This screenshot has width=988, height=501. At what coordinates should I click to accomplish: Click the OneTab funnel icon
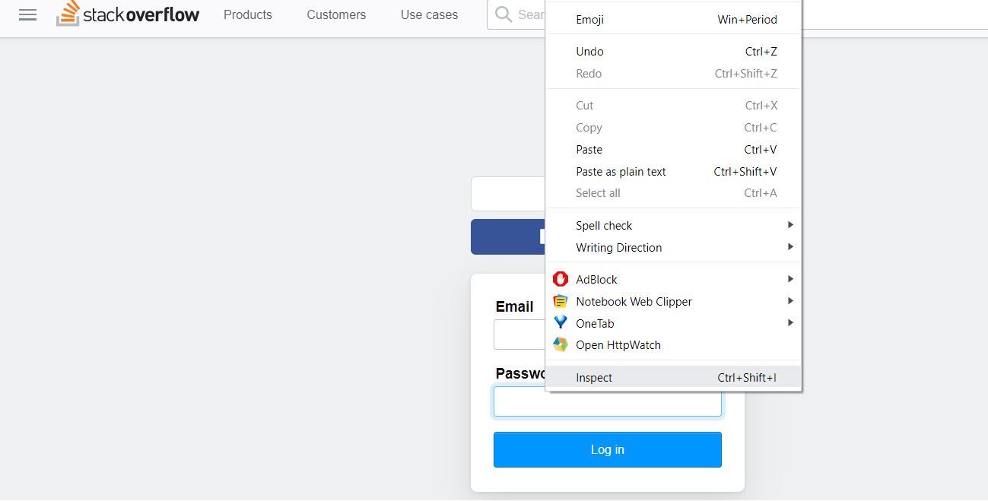[x=561, y=323]
